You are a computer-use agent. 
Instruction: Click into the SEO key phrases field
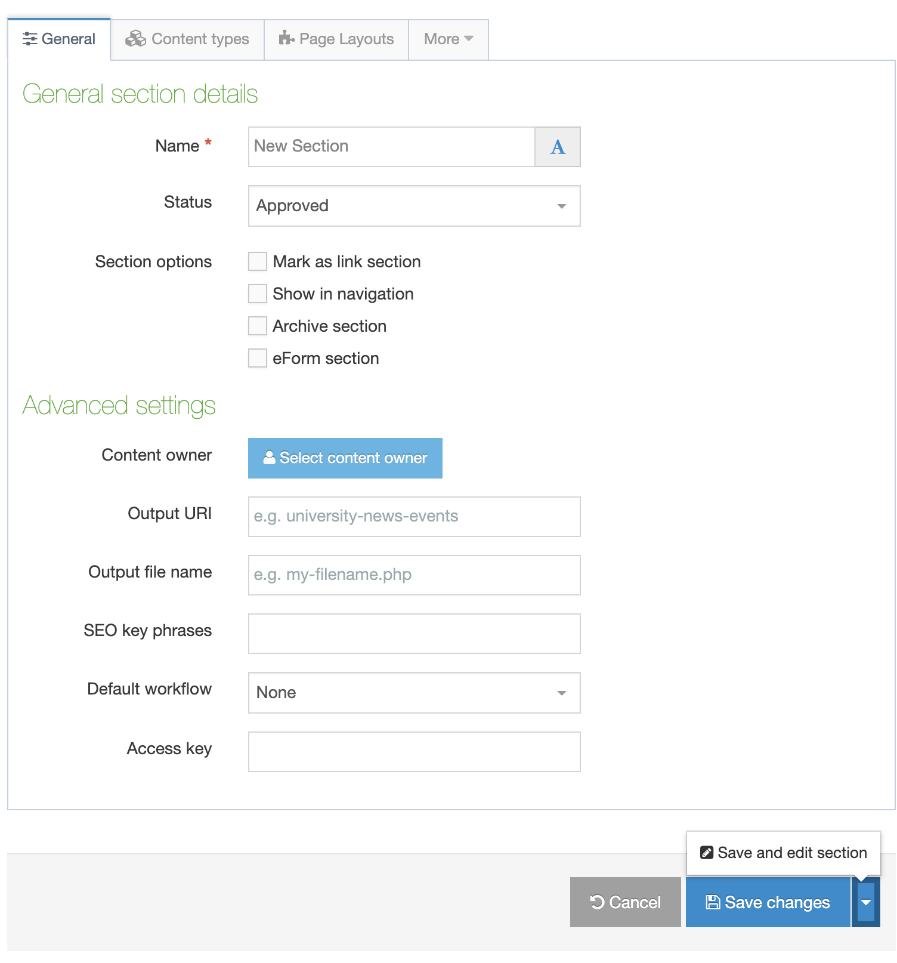414,634
